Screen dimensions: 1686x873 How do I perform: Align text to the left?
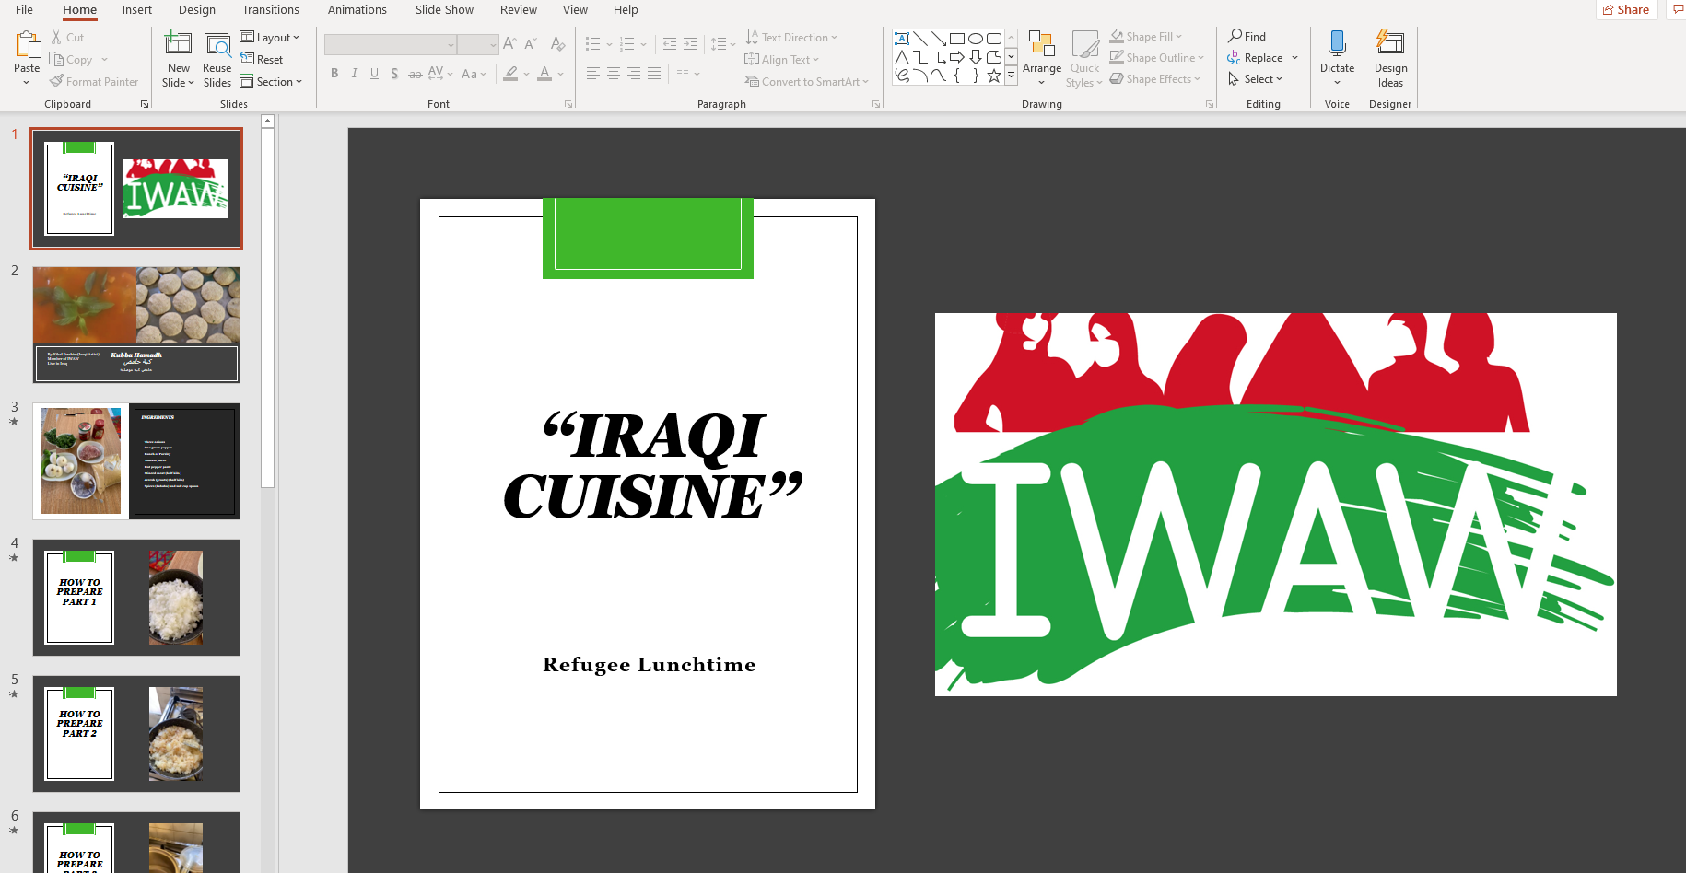pos(592,74)
